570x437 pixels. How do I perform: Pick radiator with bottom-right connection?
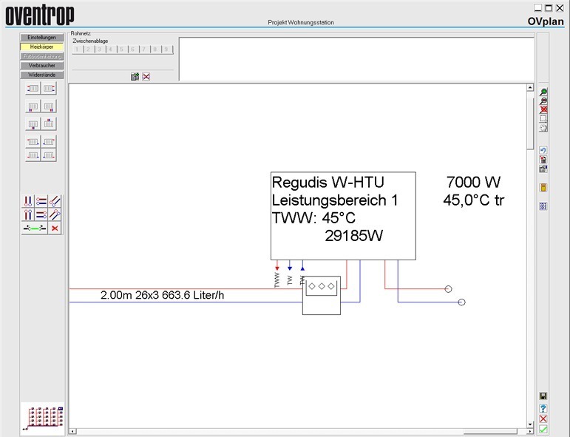[49, 106]
